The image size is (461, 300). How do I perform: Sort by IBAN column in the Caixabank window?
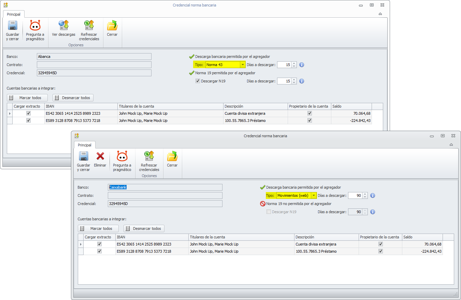click(152, 237)
